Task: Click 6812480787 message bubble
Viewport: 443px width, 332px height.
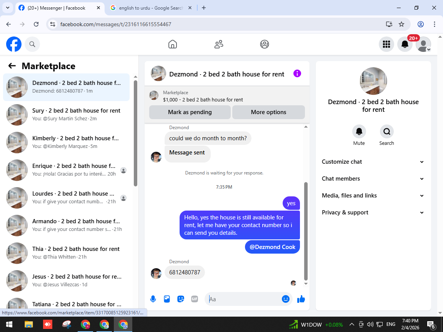Action: 185,272
